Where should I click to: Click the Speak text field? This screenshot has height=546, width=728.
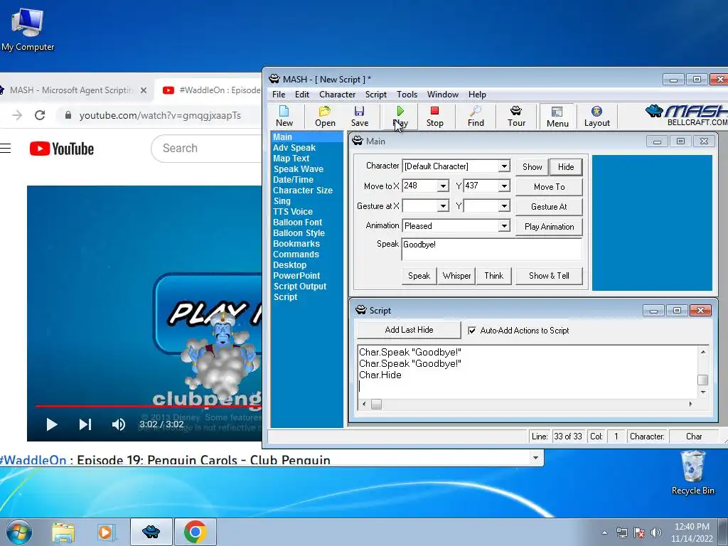[x=491, y=250]
